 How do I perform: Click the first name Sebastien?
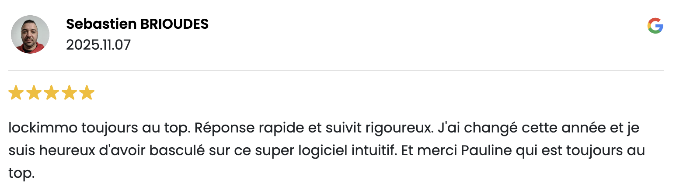pyautogui.click(x=101, y=24)
